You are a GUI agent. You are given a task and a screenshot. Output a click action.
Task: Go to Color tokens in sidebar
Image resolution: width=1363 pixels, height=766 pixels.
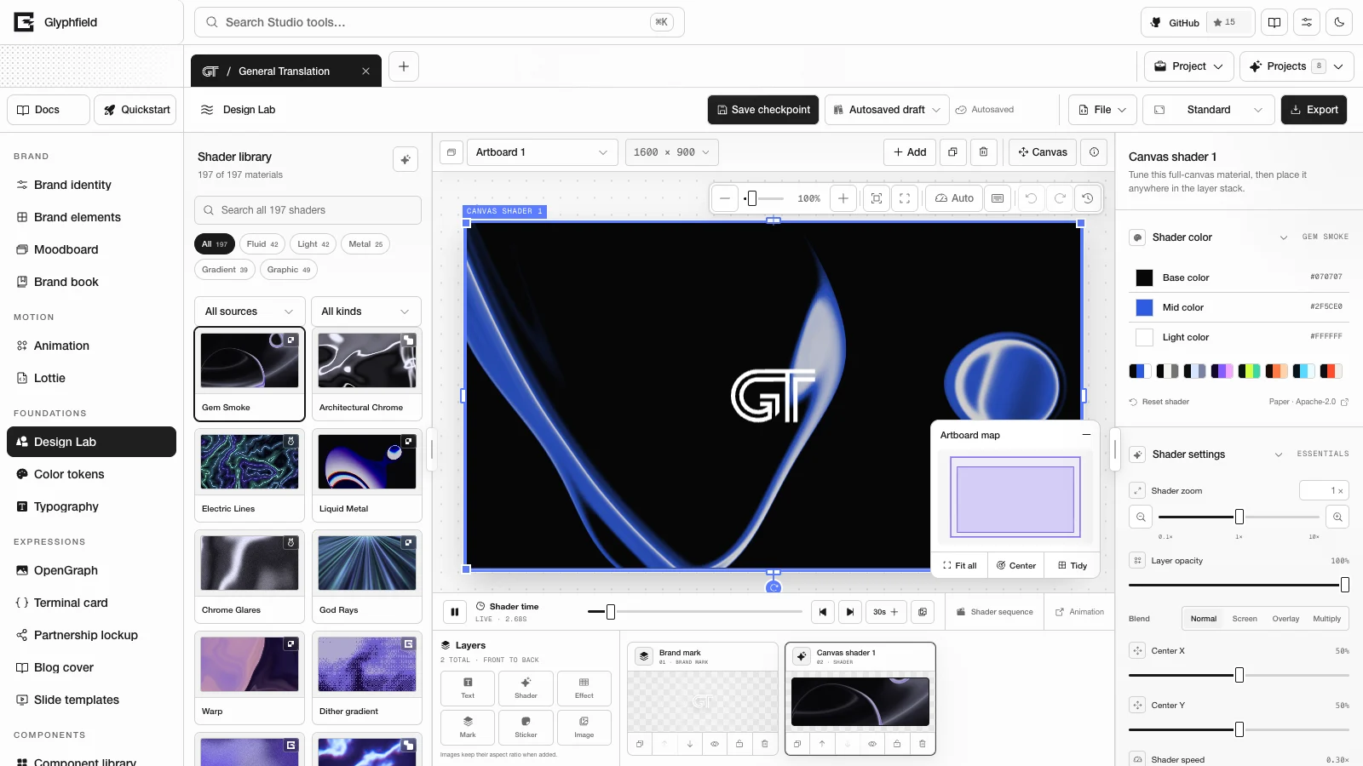pyautogui.click(x=91, y=474)
